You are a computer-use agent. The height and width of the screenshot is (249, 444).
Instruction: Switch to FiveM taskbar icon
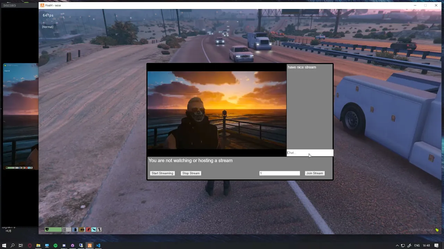[89, 246]
